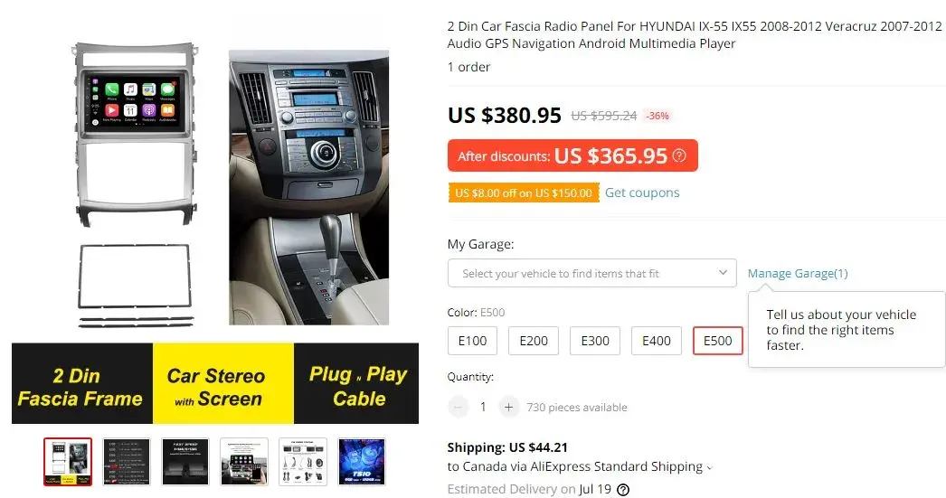Select the E500 variant
946x498 pixels.
(x=718, y=341)
